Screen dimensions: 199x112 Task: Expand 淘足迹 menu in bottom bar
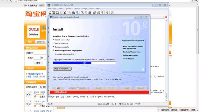(174, 110)
